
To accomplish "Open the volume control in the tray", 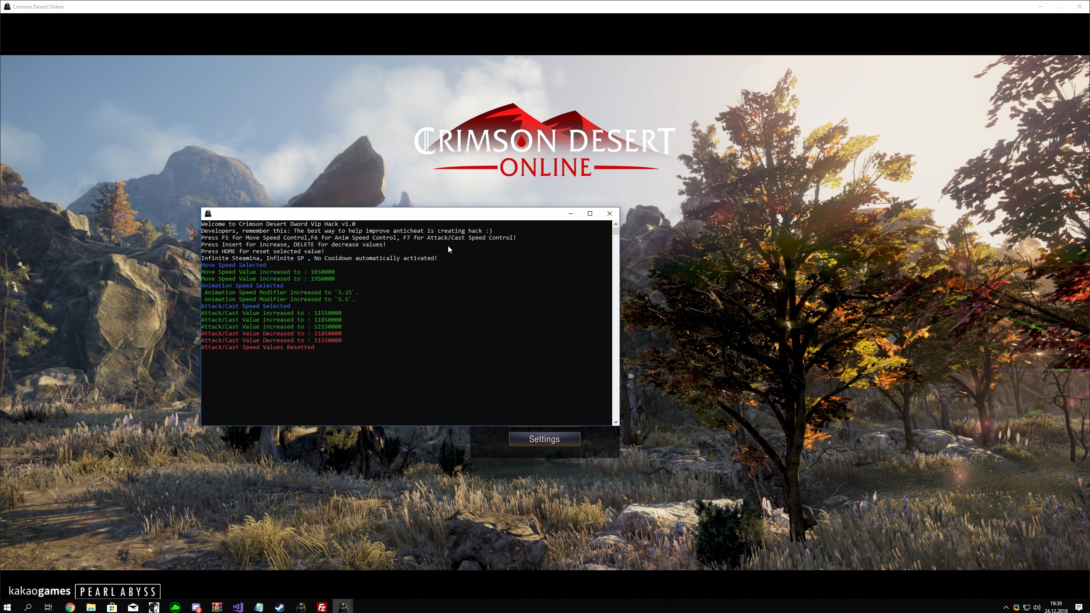I will [1036, 607].
